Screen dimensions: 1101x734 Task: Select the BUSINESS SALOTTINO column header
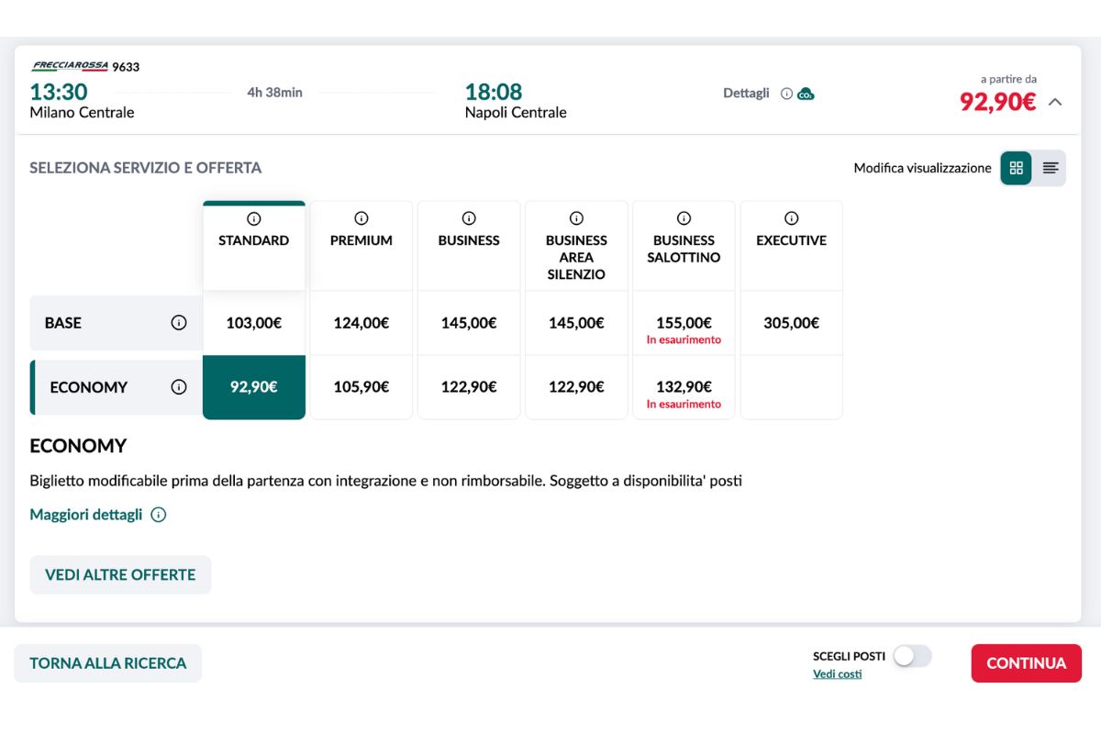tap(684, 249)
